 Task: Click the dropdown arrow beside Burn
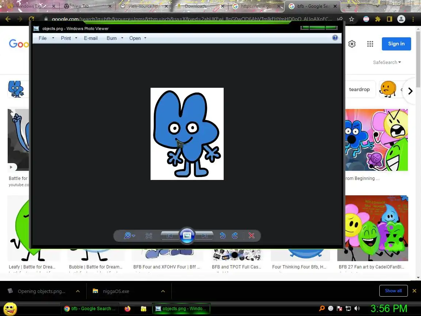point(122,38)
